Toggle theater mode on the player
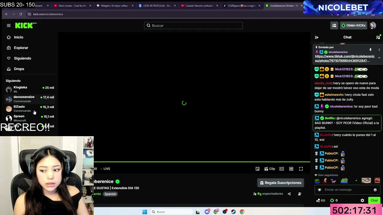This screenshot has height=215, width=383. pos(291,169)
